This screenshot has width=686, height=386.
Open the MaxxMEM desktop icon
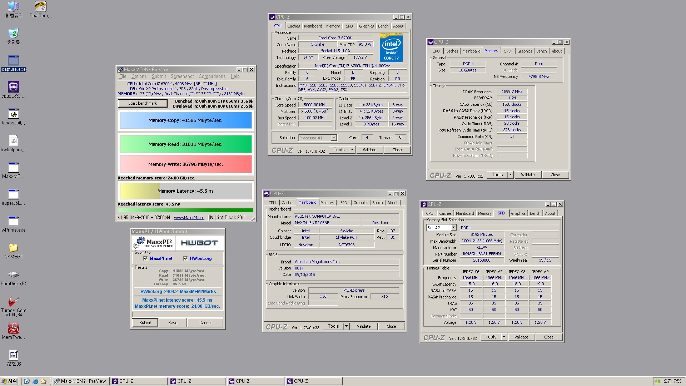pyautogui.click(x=14, y=170)
